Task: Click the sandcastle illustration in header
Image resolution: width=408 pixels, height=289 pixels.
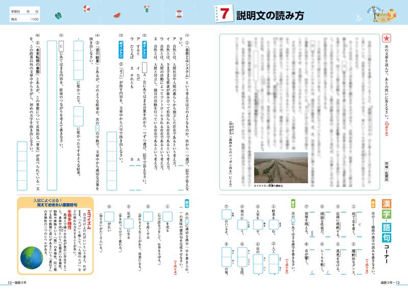Action: [381, 14]
